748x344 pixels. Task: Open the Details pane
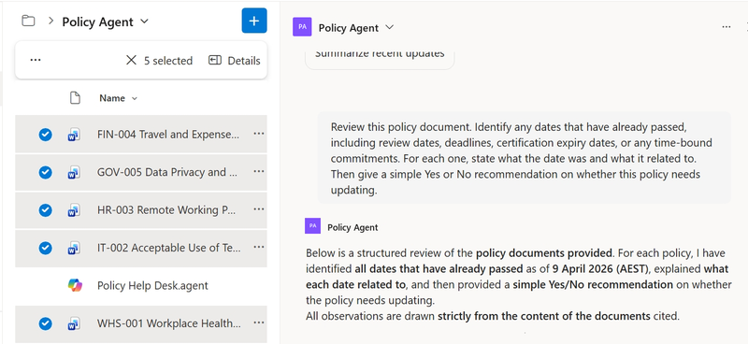(235, 61)
